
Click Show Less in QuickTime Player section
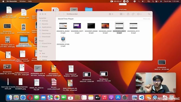pos(146,19)
